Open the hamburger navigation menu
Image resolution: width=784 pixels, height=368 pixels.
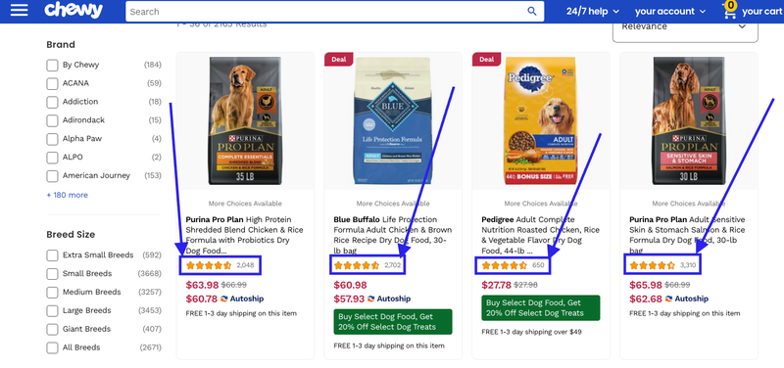(x=19, y=11)
